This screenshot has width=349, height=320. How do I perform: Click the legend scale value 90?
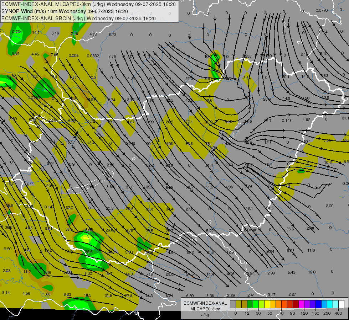[x=292, y=313]
